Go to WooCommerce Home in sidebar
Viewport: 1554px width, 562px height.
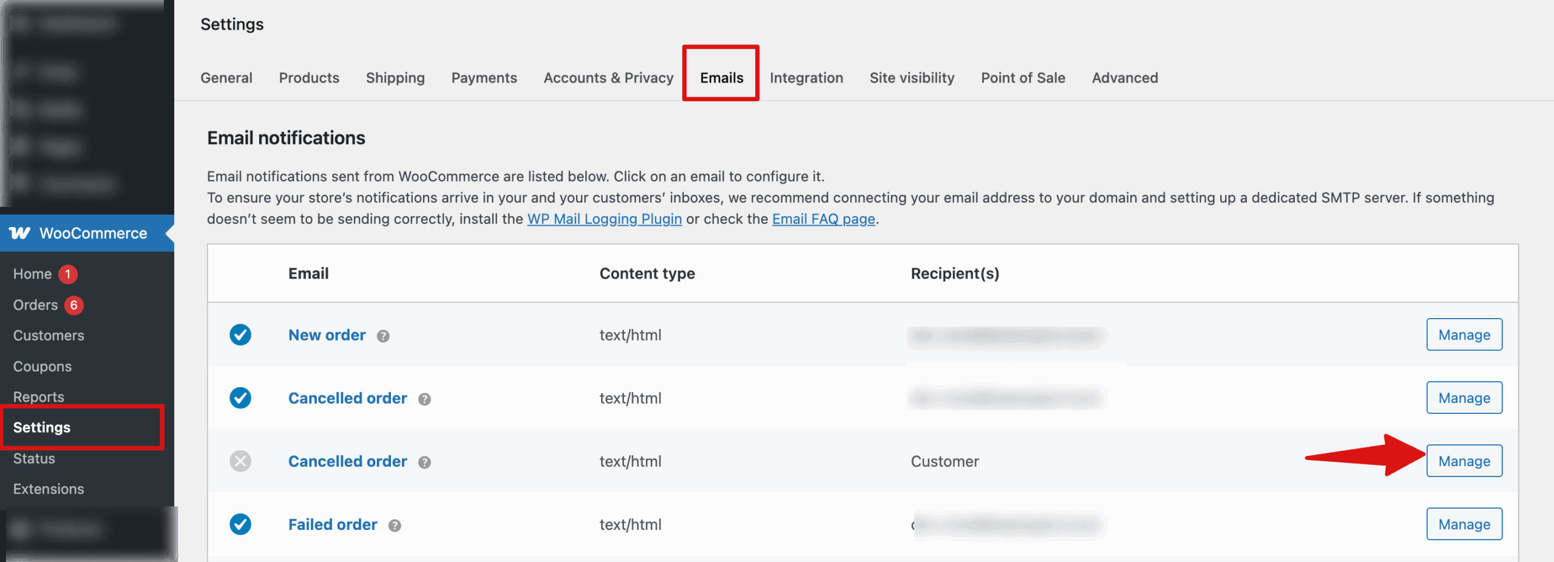32,274
